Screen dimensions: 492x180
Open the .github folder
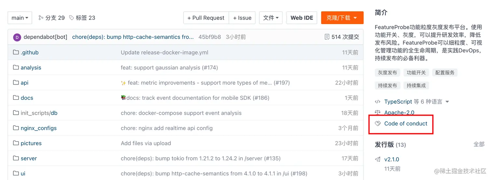(30, 53)
